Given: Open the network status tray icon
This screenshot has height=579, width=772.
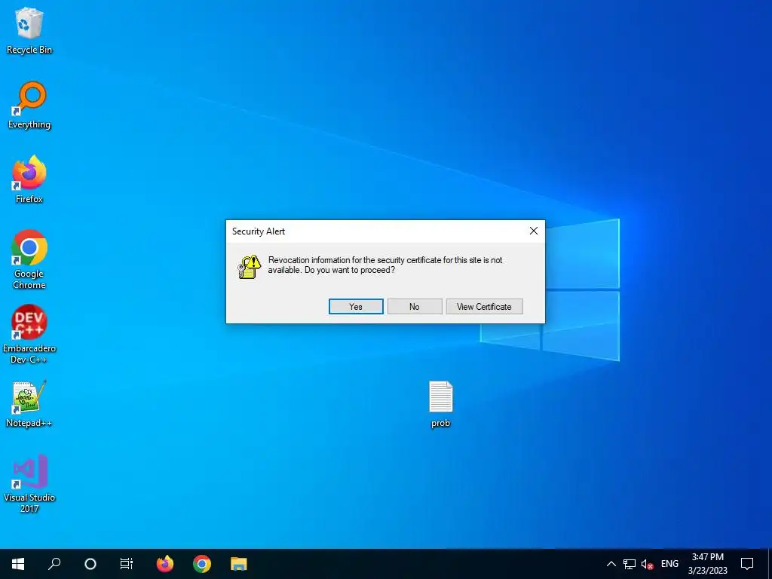Looking at the screenshot, I should click(x=630, y=564).
